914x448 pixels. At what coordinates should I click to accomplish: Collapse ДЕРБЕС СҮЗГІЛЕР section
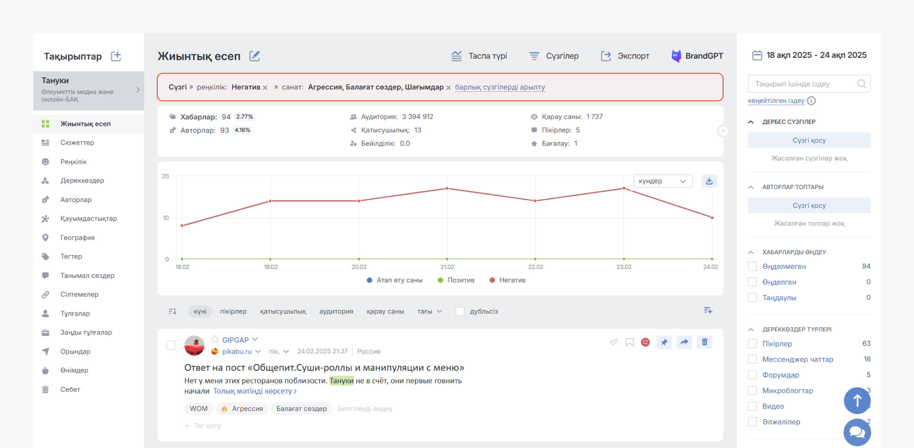(751, 122)
